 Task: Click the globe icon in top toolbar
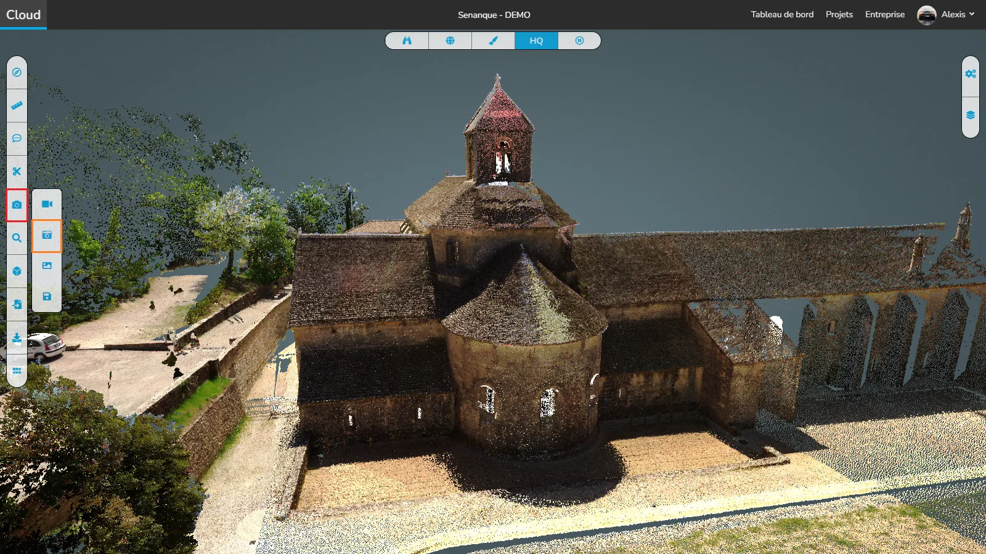tap(450, 41)
